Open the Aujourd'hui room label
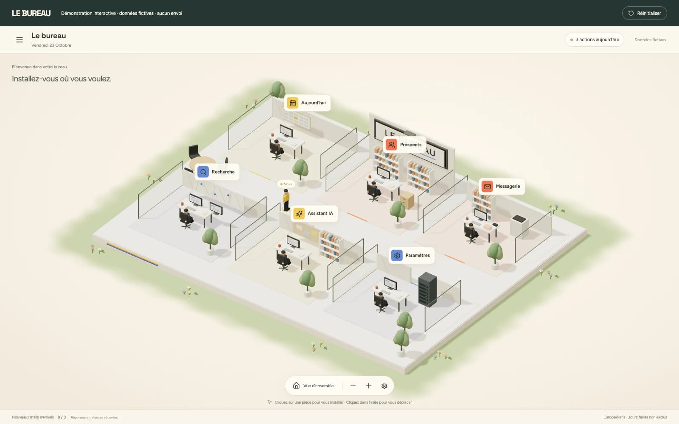The image size is (679, 424). (x=307, y=103)
